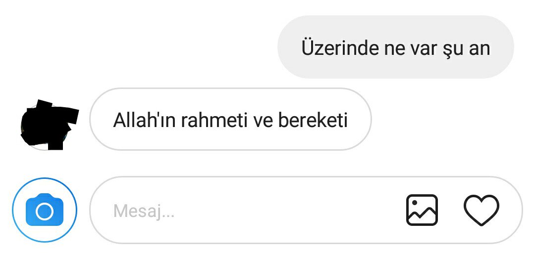Click the heart icon right of gallery

click(481, 210)
